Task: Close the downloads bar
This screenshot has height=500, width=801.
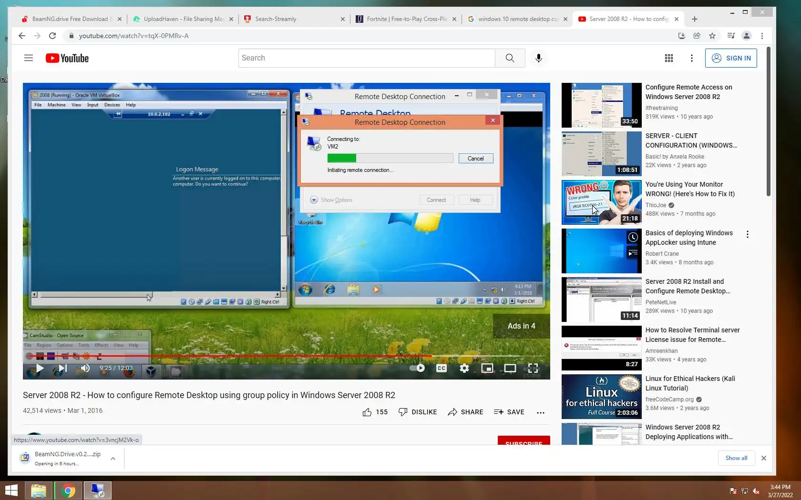Action: (x=764, y=458)
